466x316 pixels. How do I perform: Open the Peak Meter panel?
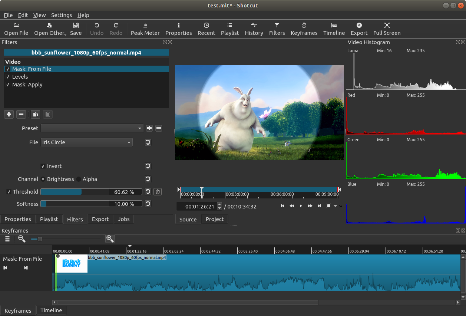[145, 29]
